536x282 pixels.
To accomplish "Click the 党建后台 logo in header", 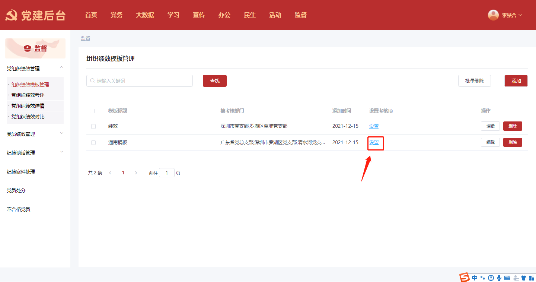I will click(x=35, y=15).
